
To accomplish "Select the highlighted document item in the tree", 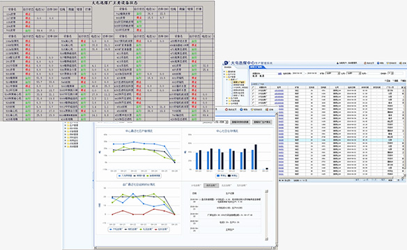I will (239, 82).
